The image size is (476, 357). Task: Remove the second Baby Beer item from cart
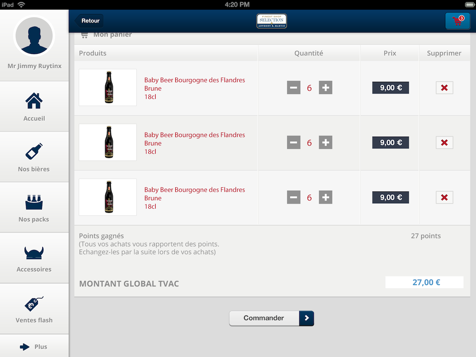click(444, 143)
